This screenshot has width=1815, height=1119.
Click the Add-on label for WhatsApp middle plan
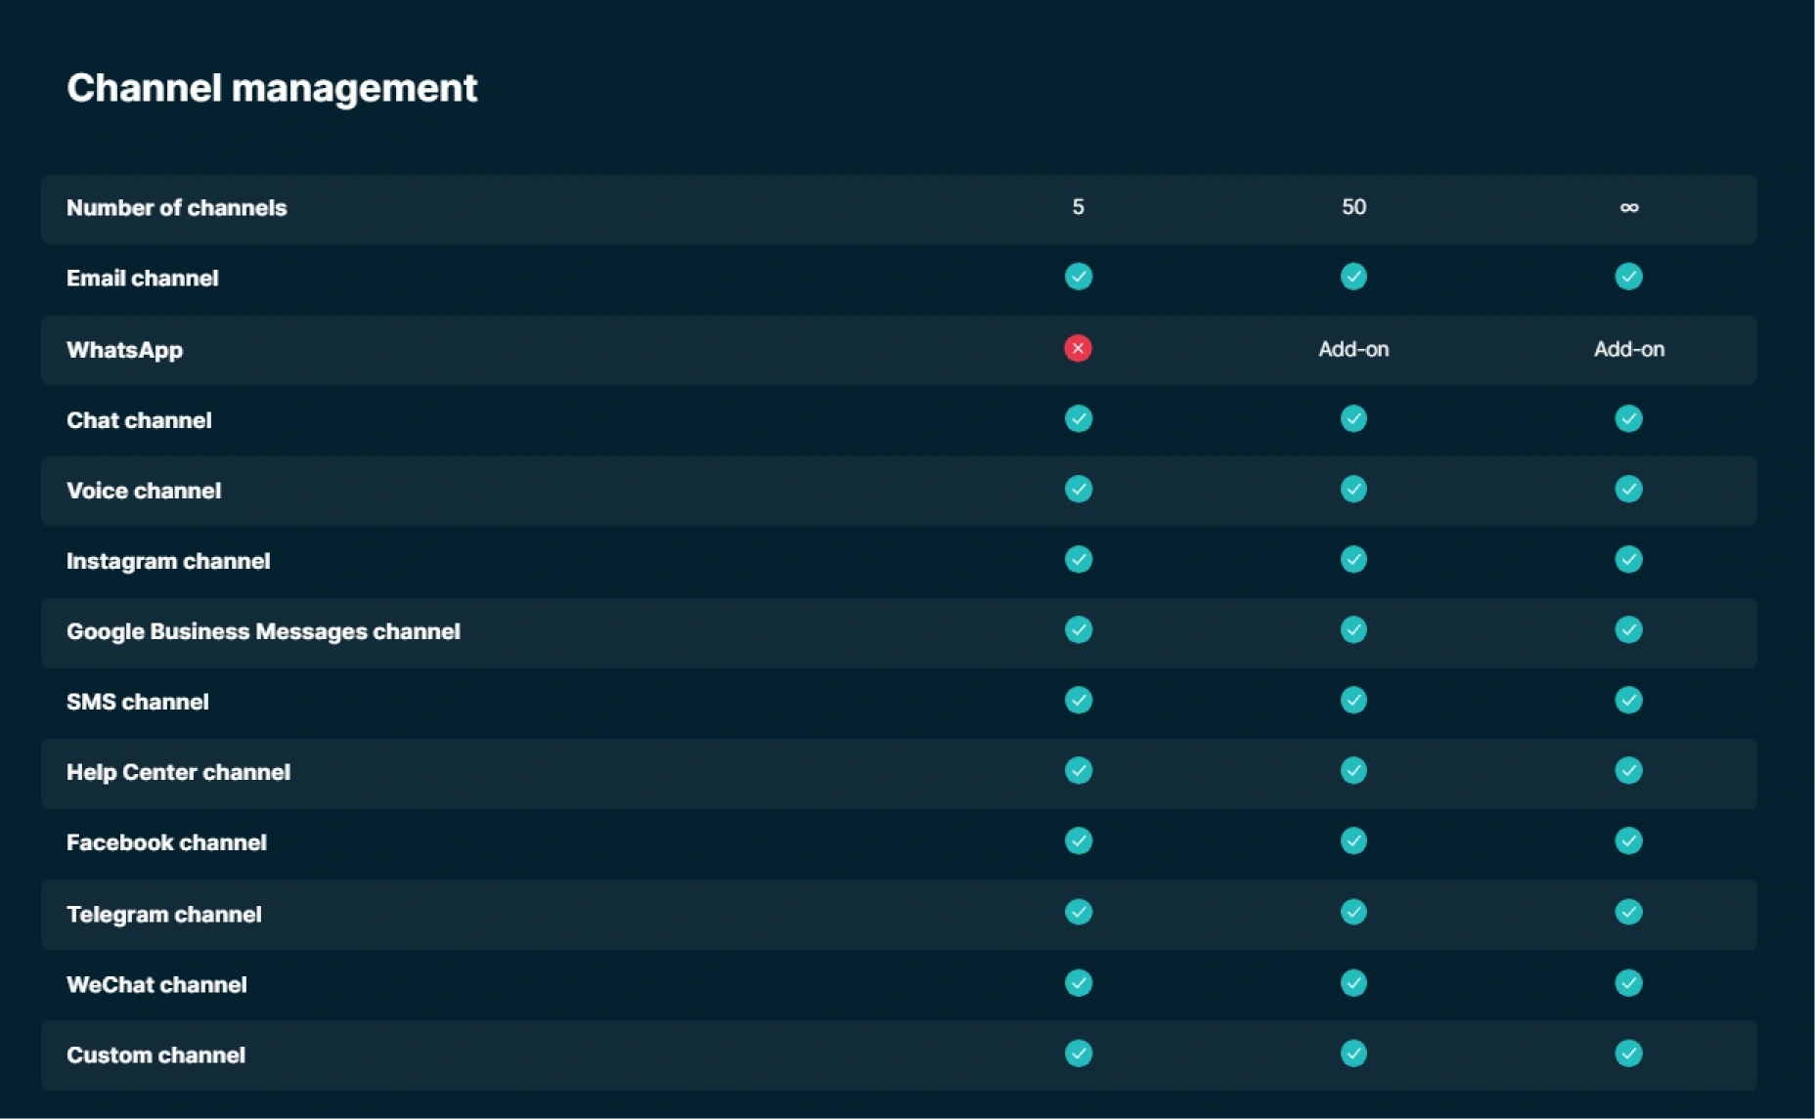pos(1354,349)
